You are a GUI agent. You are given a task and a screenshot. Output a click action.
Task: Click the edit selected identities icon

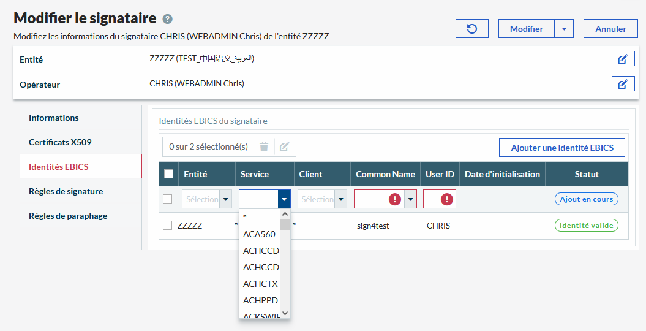pyautogui.click(x=285, y=146)
